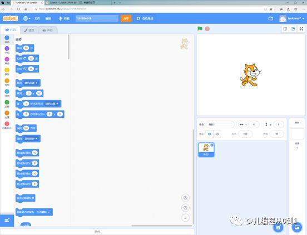Click the set x to 0 block
This screenshot has height=235, width=307.
[x=27, y=163]
